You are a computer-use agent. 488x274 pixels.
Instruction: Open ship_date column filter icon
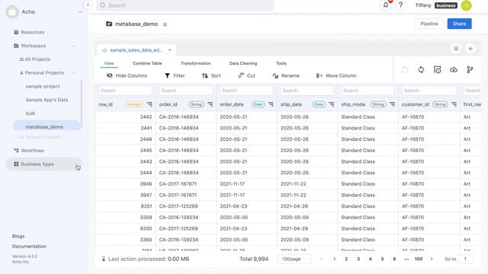click(332, 104)
